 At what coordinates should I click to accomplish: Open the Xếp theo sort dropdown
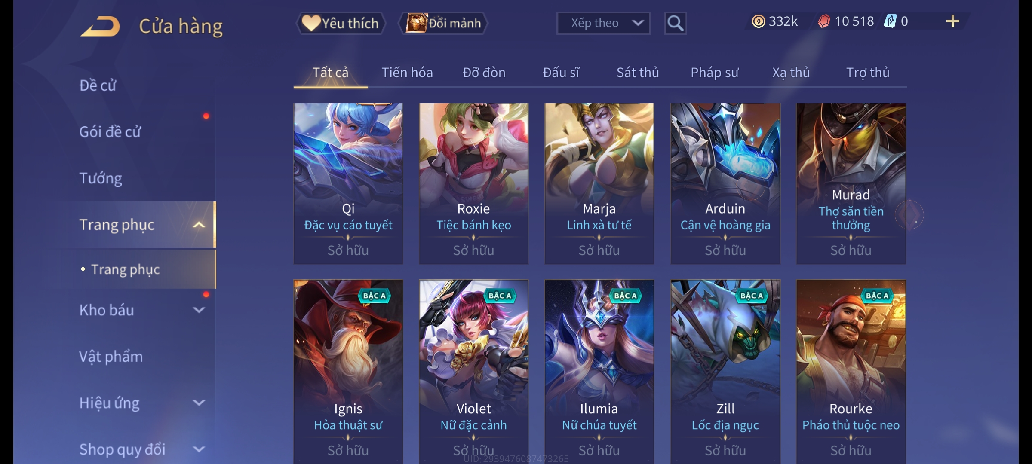coord(603,23)
